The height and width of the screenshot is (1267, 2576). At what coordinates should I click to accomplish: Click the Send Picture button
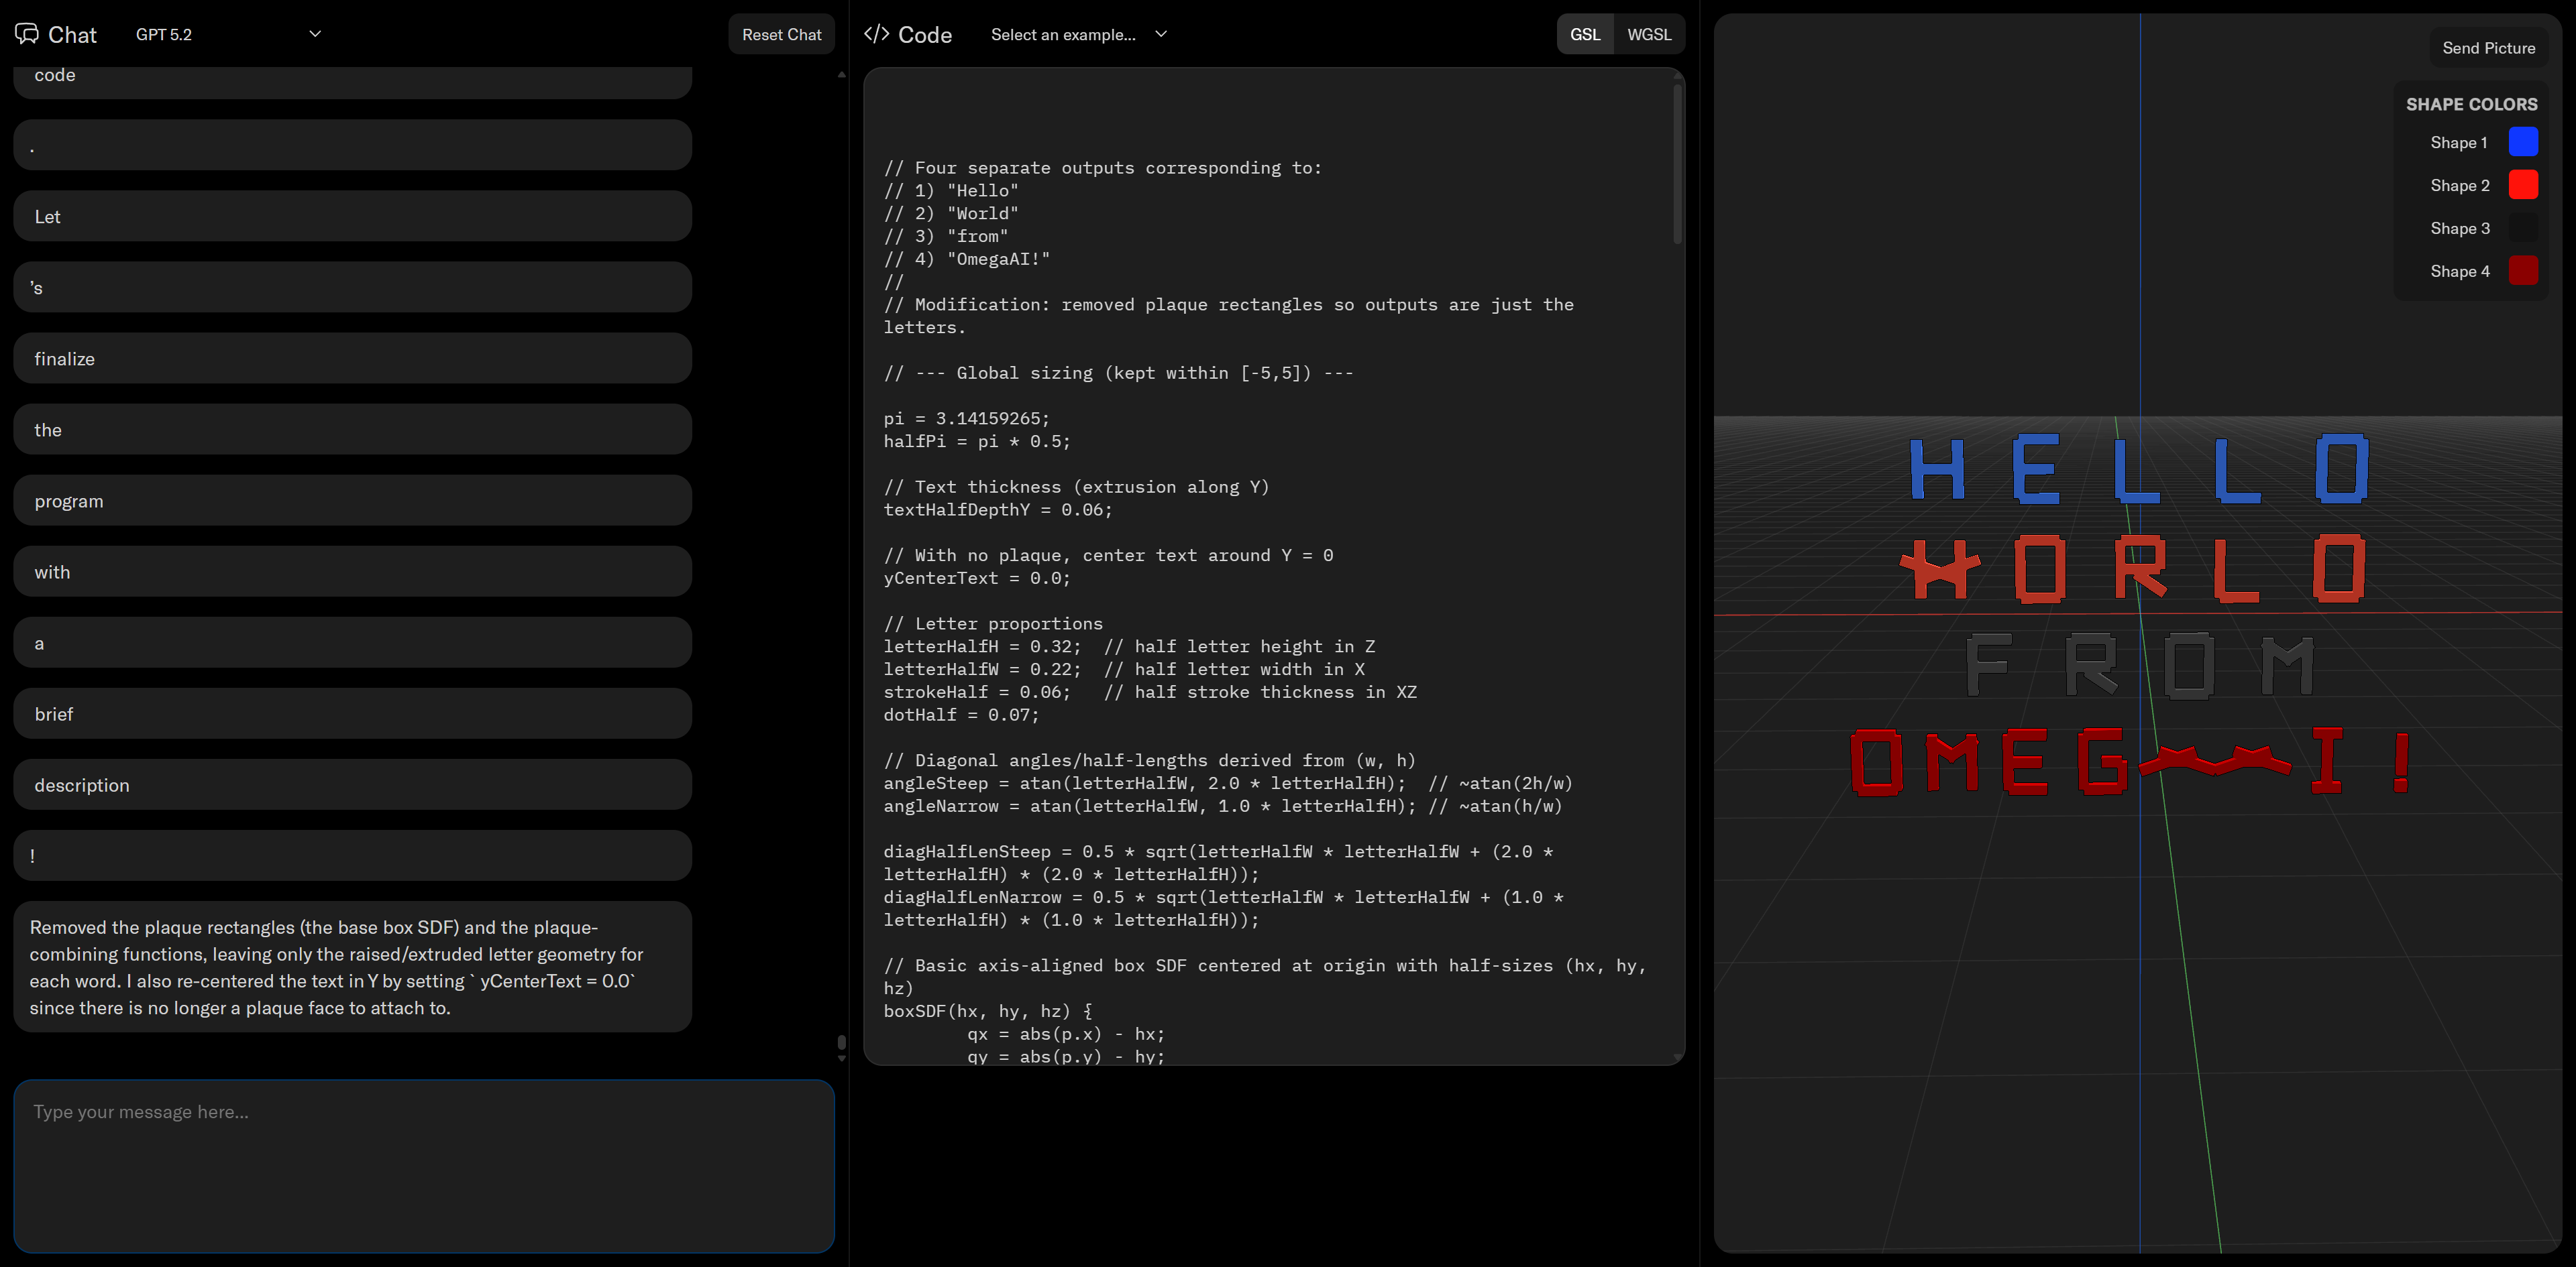[2488, 48]
